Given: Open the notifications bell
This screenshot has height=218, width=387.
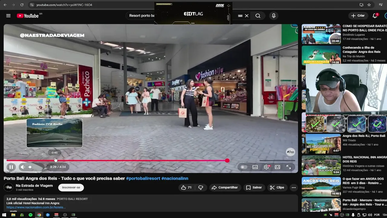Looking at the screenshot, I should 375,15.
